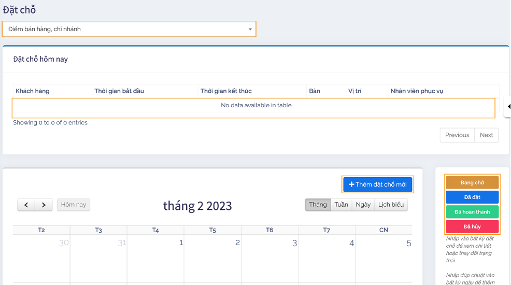Click the Hôm nay button
The height and width of the screenshot is (285, 511).
[74, 205]
